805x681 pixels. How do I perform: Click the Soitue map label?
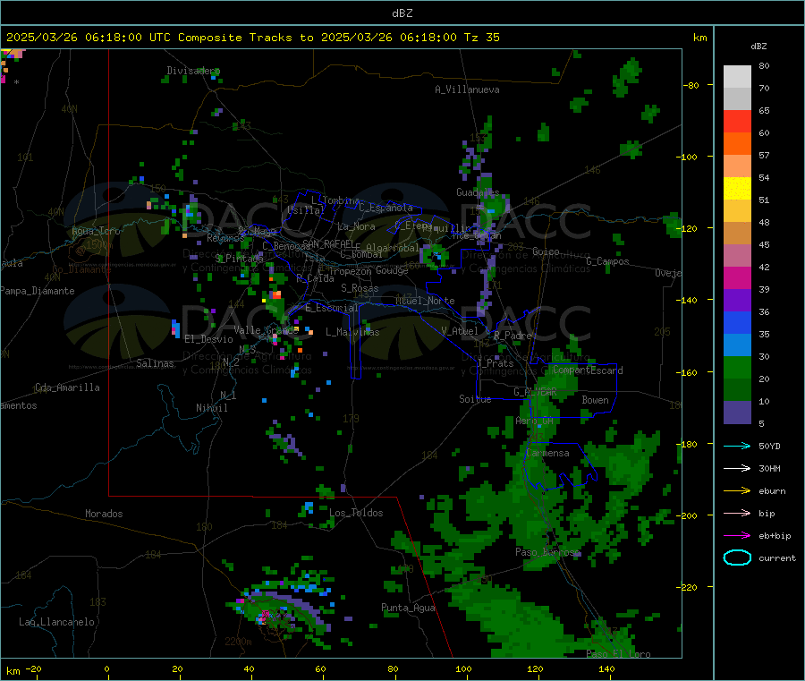475,399
